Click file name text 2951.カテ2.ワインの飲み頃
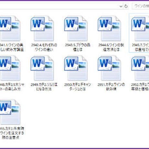 pos(111,87)
